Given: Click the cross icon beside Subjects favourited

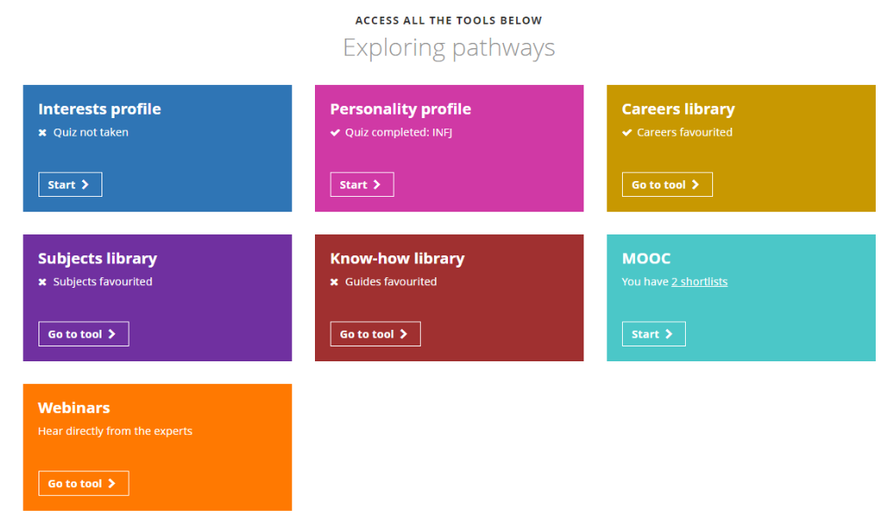Looking at the screenshot, I should [43, 282].
